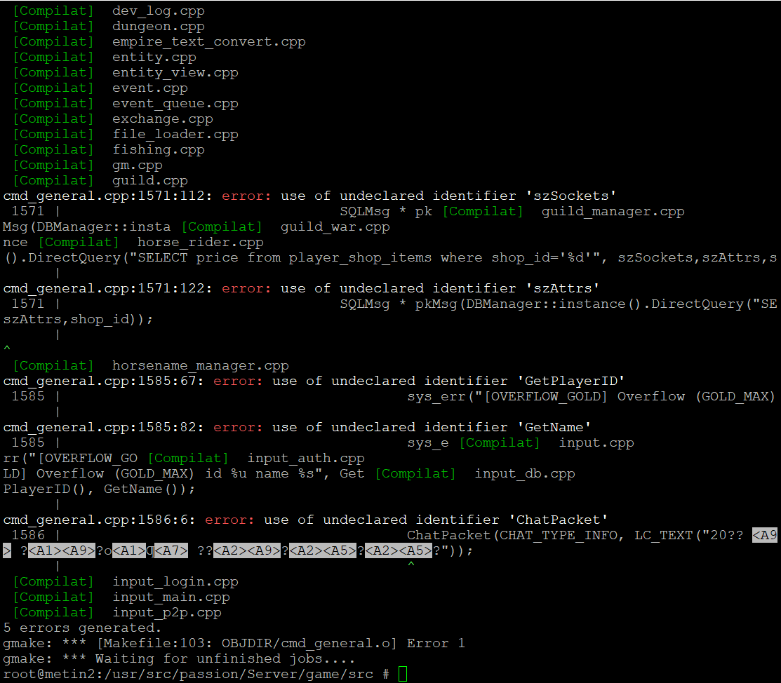Click szAttrs,shop_id)); code fragment

click(x=78, y=320)
